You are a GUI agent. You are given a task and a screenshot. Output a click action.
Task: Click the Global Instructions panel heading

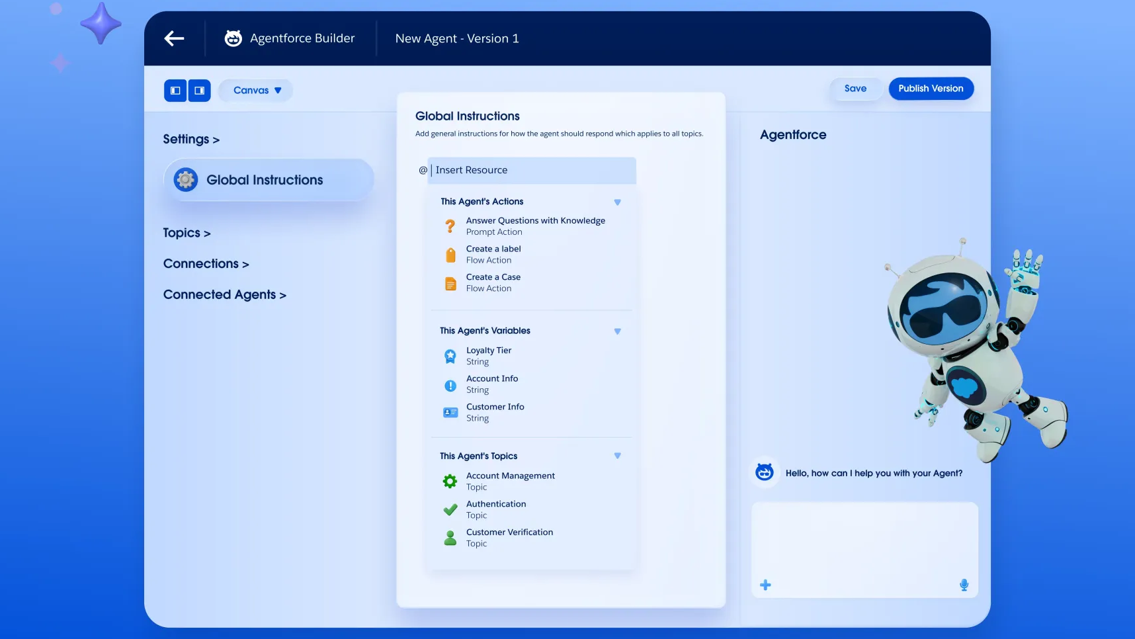[x=468, y=116]
